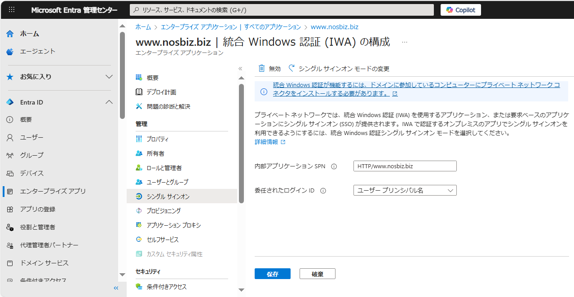Open the 委任されたログイン ID dropdown
This screenshot has width=574, height=297.
[405, 190]
